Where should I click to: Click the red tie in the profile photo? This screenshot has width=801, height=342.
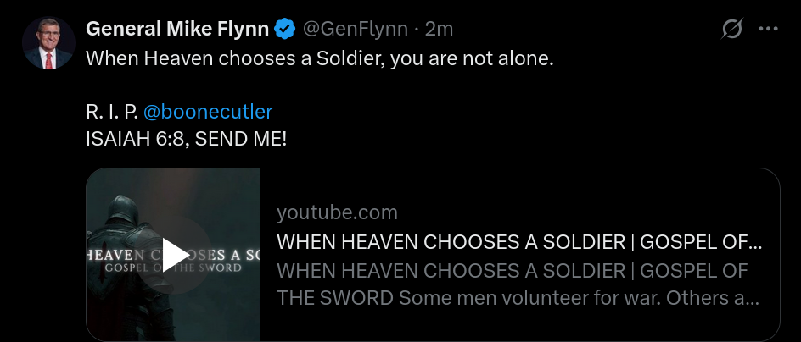coord(48,59)
